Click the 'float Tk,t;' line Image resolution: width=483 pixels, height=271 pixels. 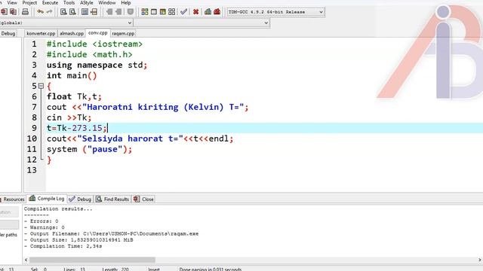pyautogui.click(x=74, y=96)
